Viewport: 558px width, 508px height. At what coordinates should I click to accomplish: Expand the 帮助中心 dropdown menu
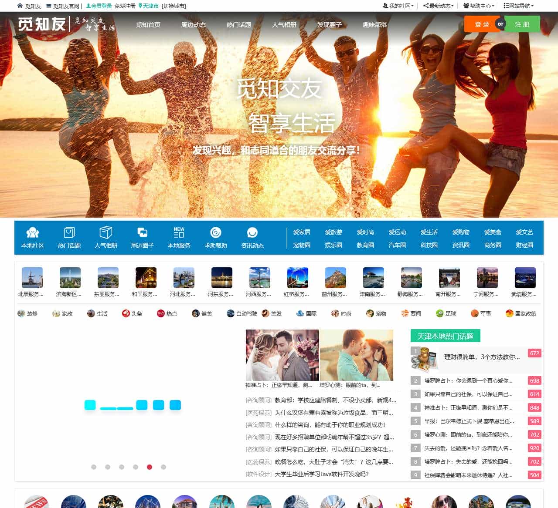tap(479, 6)
